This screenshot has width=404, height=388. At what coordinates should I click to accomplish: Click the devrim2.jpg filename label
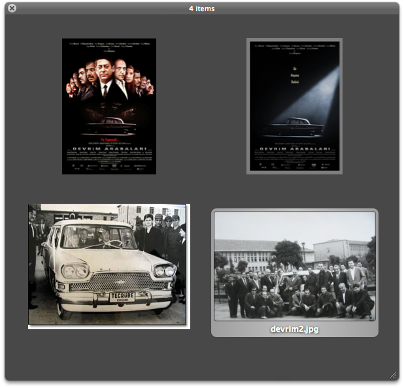pos(294,329)
